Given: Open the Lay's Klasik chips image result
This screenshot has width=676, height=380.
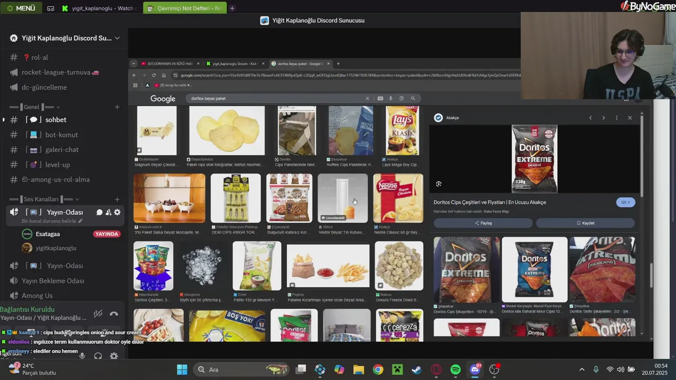Looking at the screenshot, I should pos(402,130).
